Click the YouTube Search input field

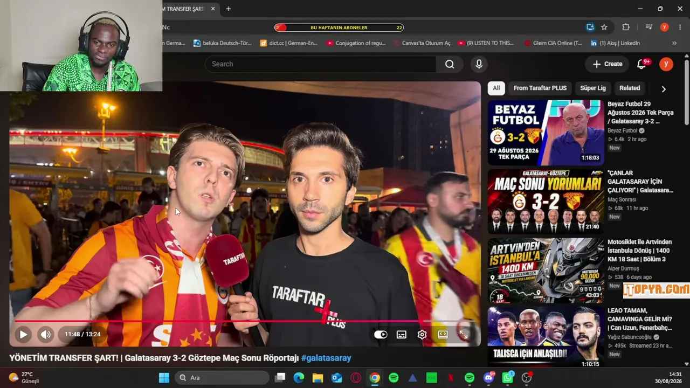(x=320, y=64)
